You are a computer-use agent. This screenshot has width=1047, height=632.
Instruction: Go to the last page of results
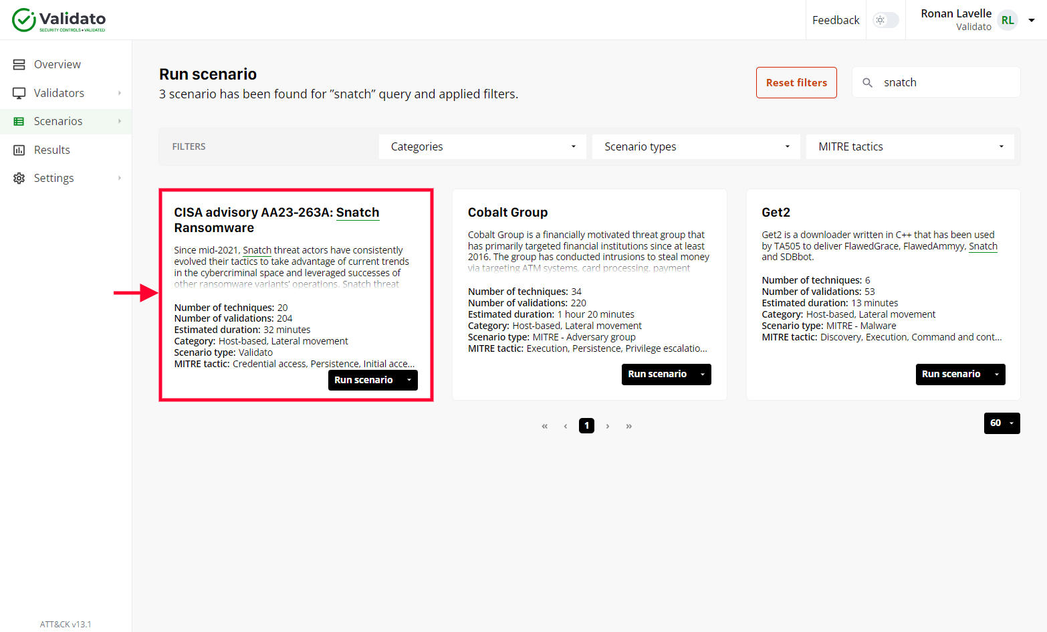click(x=628, y=426)
